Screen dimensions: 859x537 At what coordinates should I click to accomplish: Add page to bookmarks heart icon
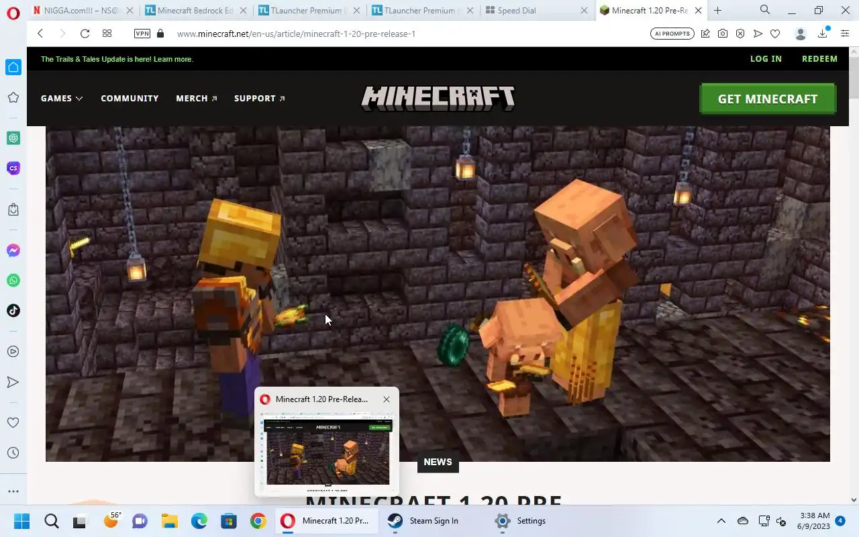click(775, 34)
